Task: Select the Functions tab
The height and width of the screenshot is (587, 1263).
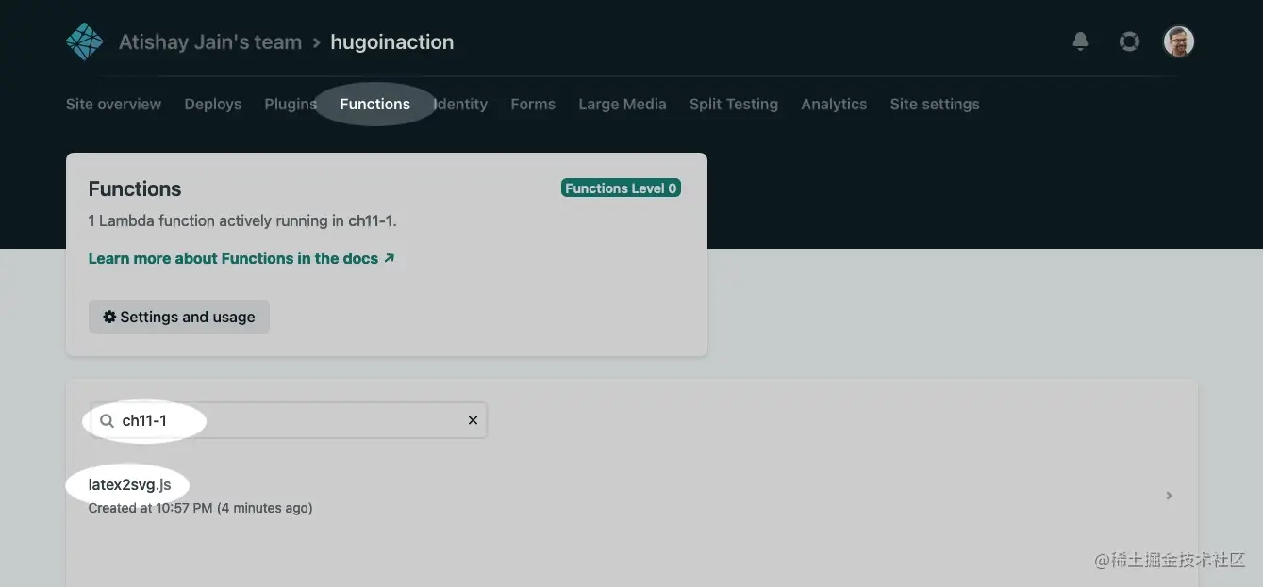Action: coord(374,104)
